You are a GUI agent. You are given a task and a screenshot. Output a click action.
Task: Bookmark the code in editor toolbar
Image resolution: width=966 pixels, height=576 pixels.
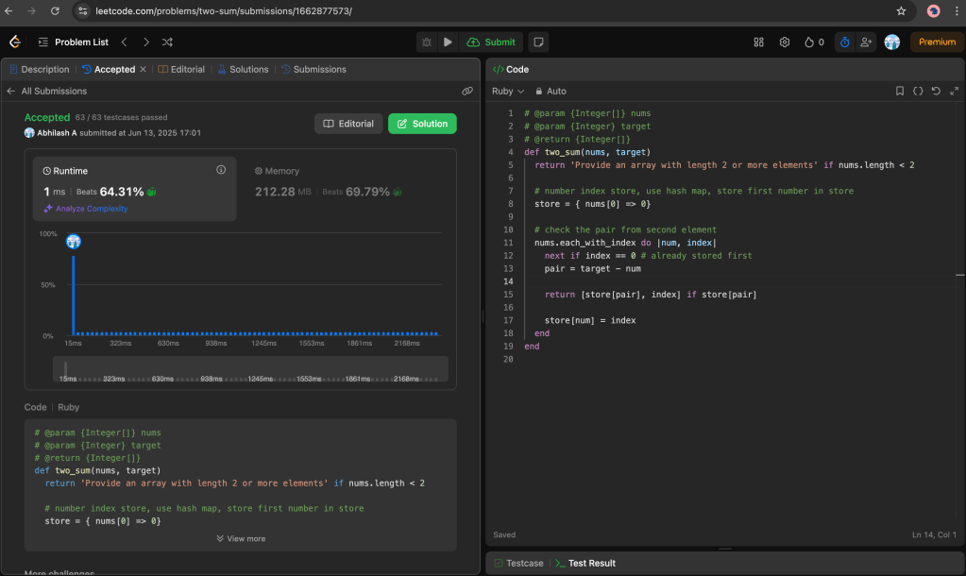click(x=900, y=92)
